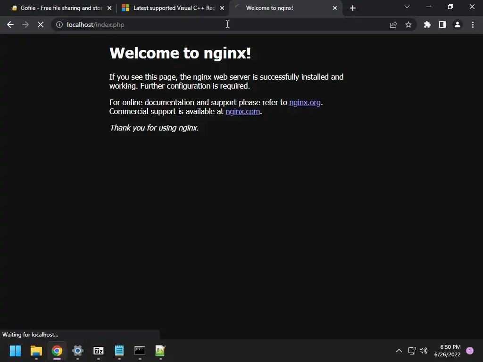Open clock showing 6:50 PM
483x362 pixels.
click(x=447, y=351)
